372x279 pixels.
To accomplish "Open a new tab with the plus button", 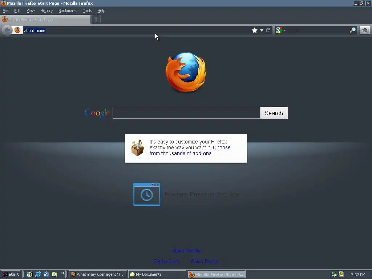I will (96, 20).
